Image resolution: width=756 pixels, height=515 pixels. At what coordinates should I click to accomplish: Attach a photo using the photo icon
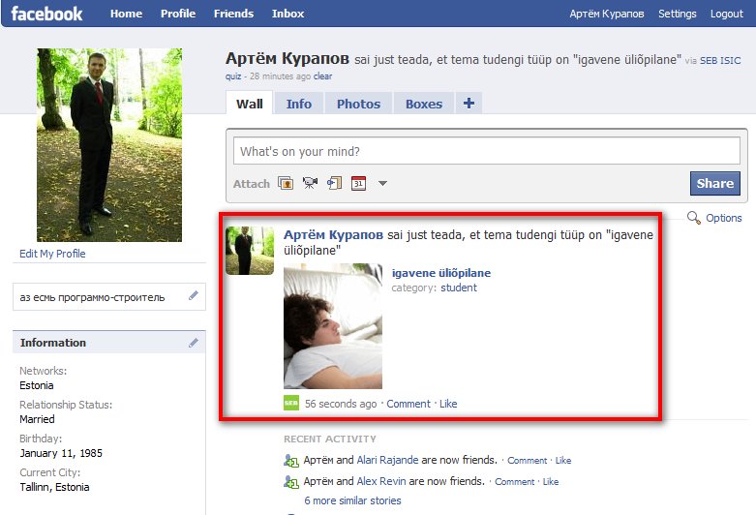[x=286, y=183]
